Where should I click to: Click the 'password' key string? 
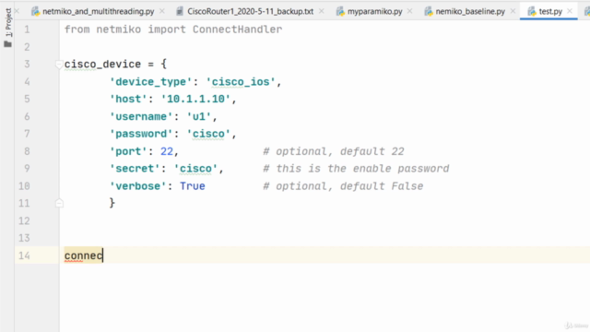pos(141,134)
